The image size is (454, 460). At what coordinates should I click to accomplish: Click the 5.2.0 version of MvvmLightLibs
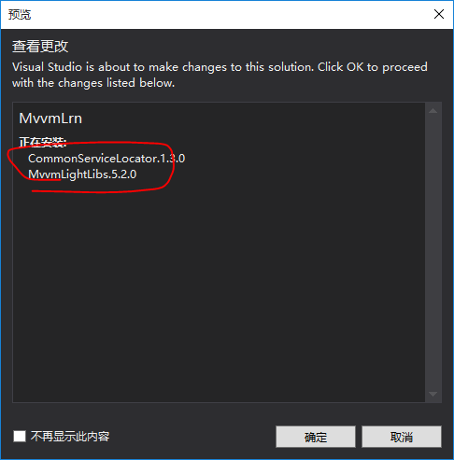pos(123,174)
